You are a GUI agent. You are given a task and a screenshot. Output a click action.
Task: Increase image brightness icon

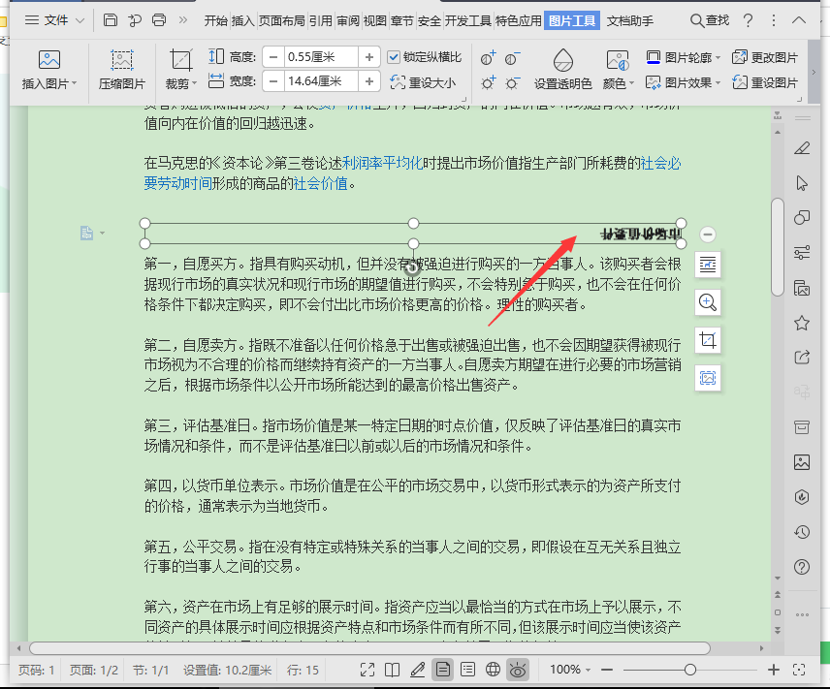pyautogui.click(x=488, y=83)
